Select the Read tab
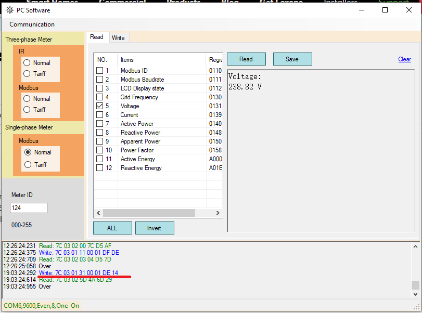This screenshot has width=422, height=313. click(97, 37)
